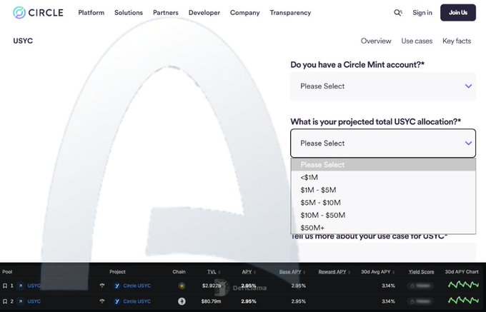Click the $2.922b TVL value

[x=212, y=286]
